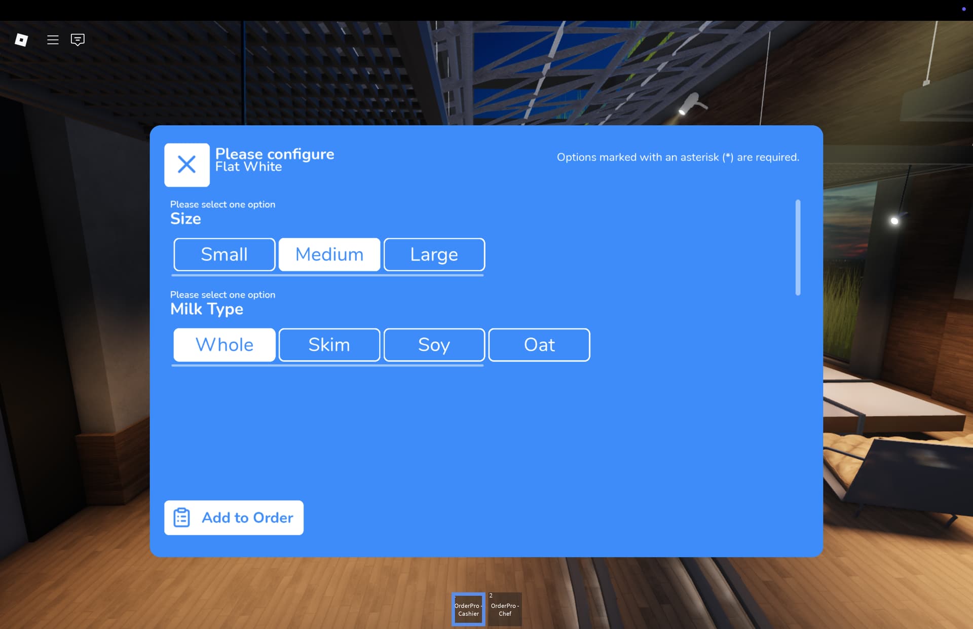Click the horizontal scrollbar under Size options
973x629 pixels.
coord(327,275)
